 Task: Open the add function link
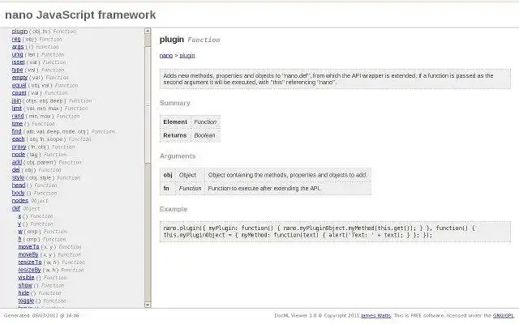[x=17, y=162]
